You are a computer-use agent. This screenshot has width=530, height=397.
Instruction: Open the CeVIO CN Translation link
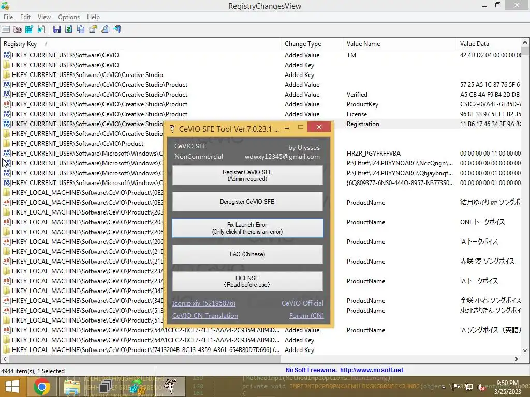pyautogui.click(x=205, y=316)
